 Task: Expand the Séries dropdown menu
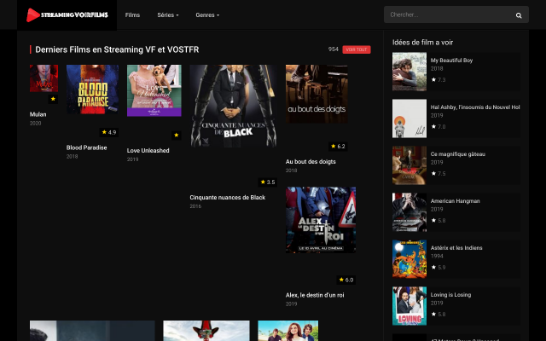tap(168, 15)
